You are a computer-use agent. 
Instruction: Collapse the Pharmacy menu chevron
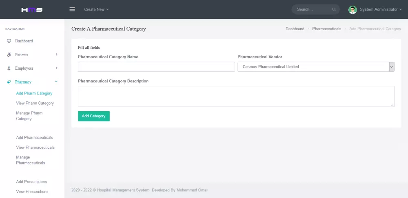point(56,81)
